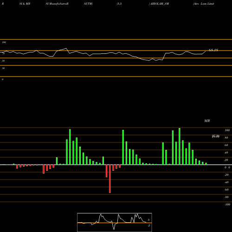Click the 100 label on the MR axis

tap(227, 130)
